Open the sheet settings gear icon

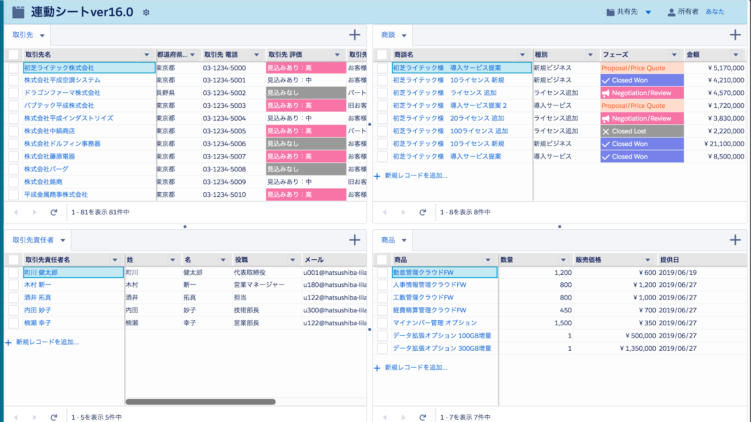coord(146,13)
